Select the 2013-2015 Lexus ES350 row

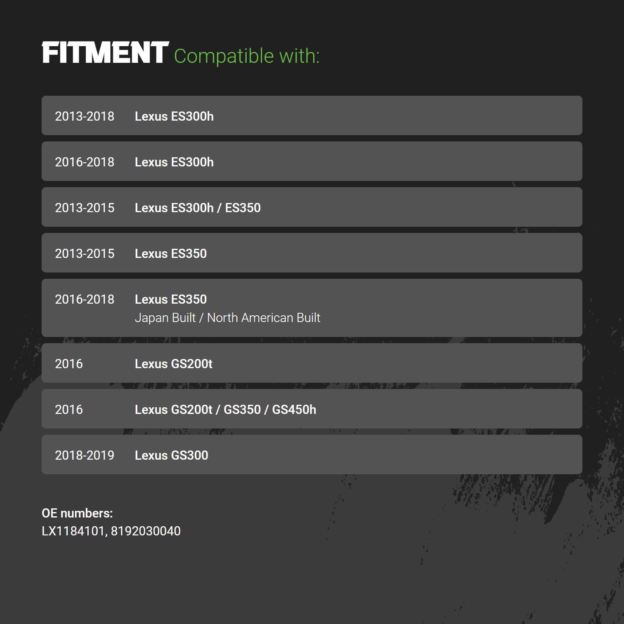312,253
